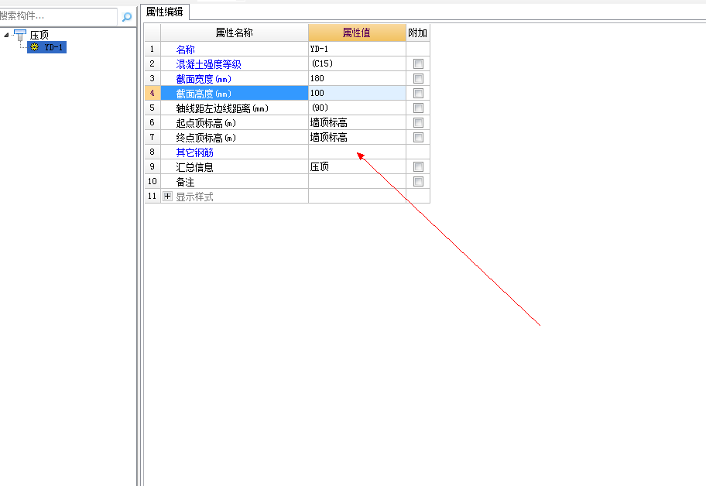
Task: Click the 属性值 column header
Action: pyautogui.click(x=357, y=33)
